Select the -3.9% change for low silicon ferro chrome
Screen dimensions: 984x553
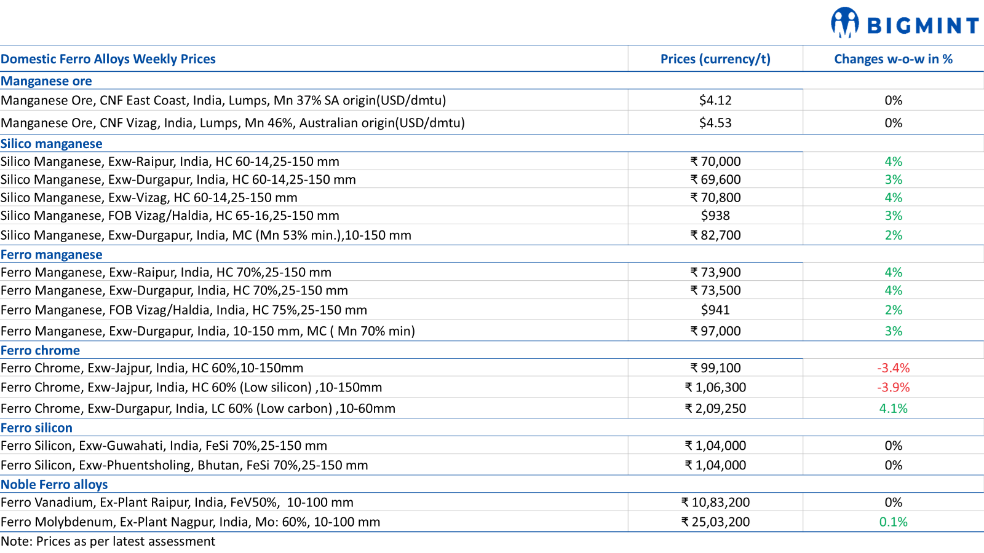coord(893,387)
